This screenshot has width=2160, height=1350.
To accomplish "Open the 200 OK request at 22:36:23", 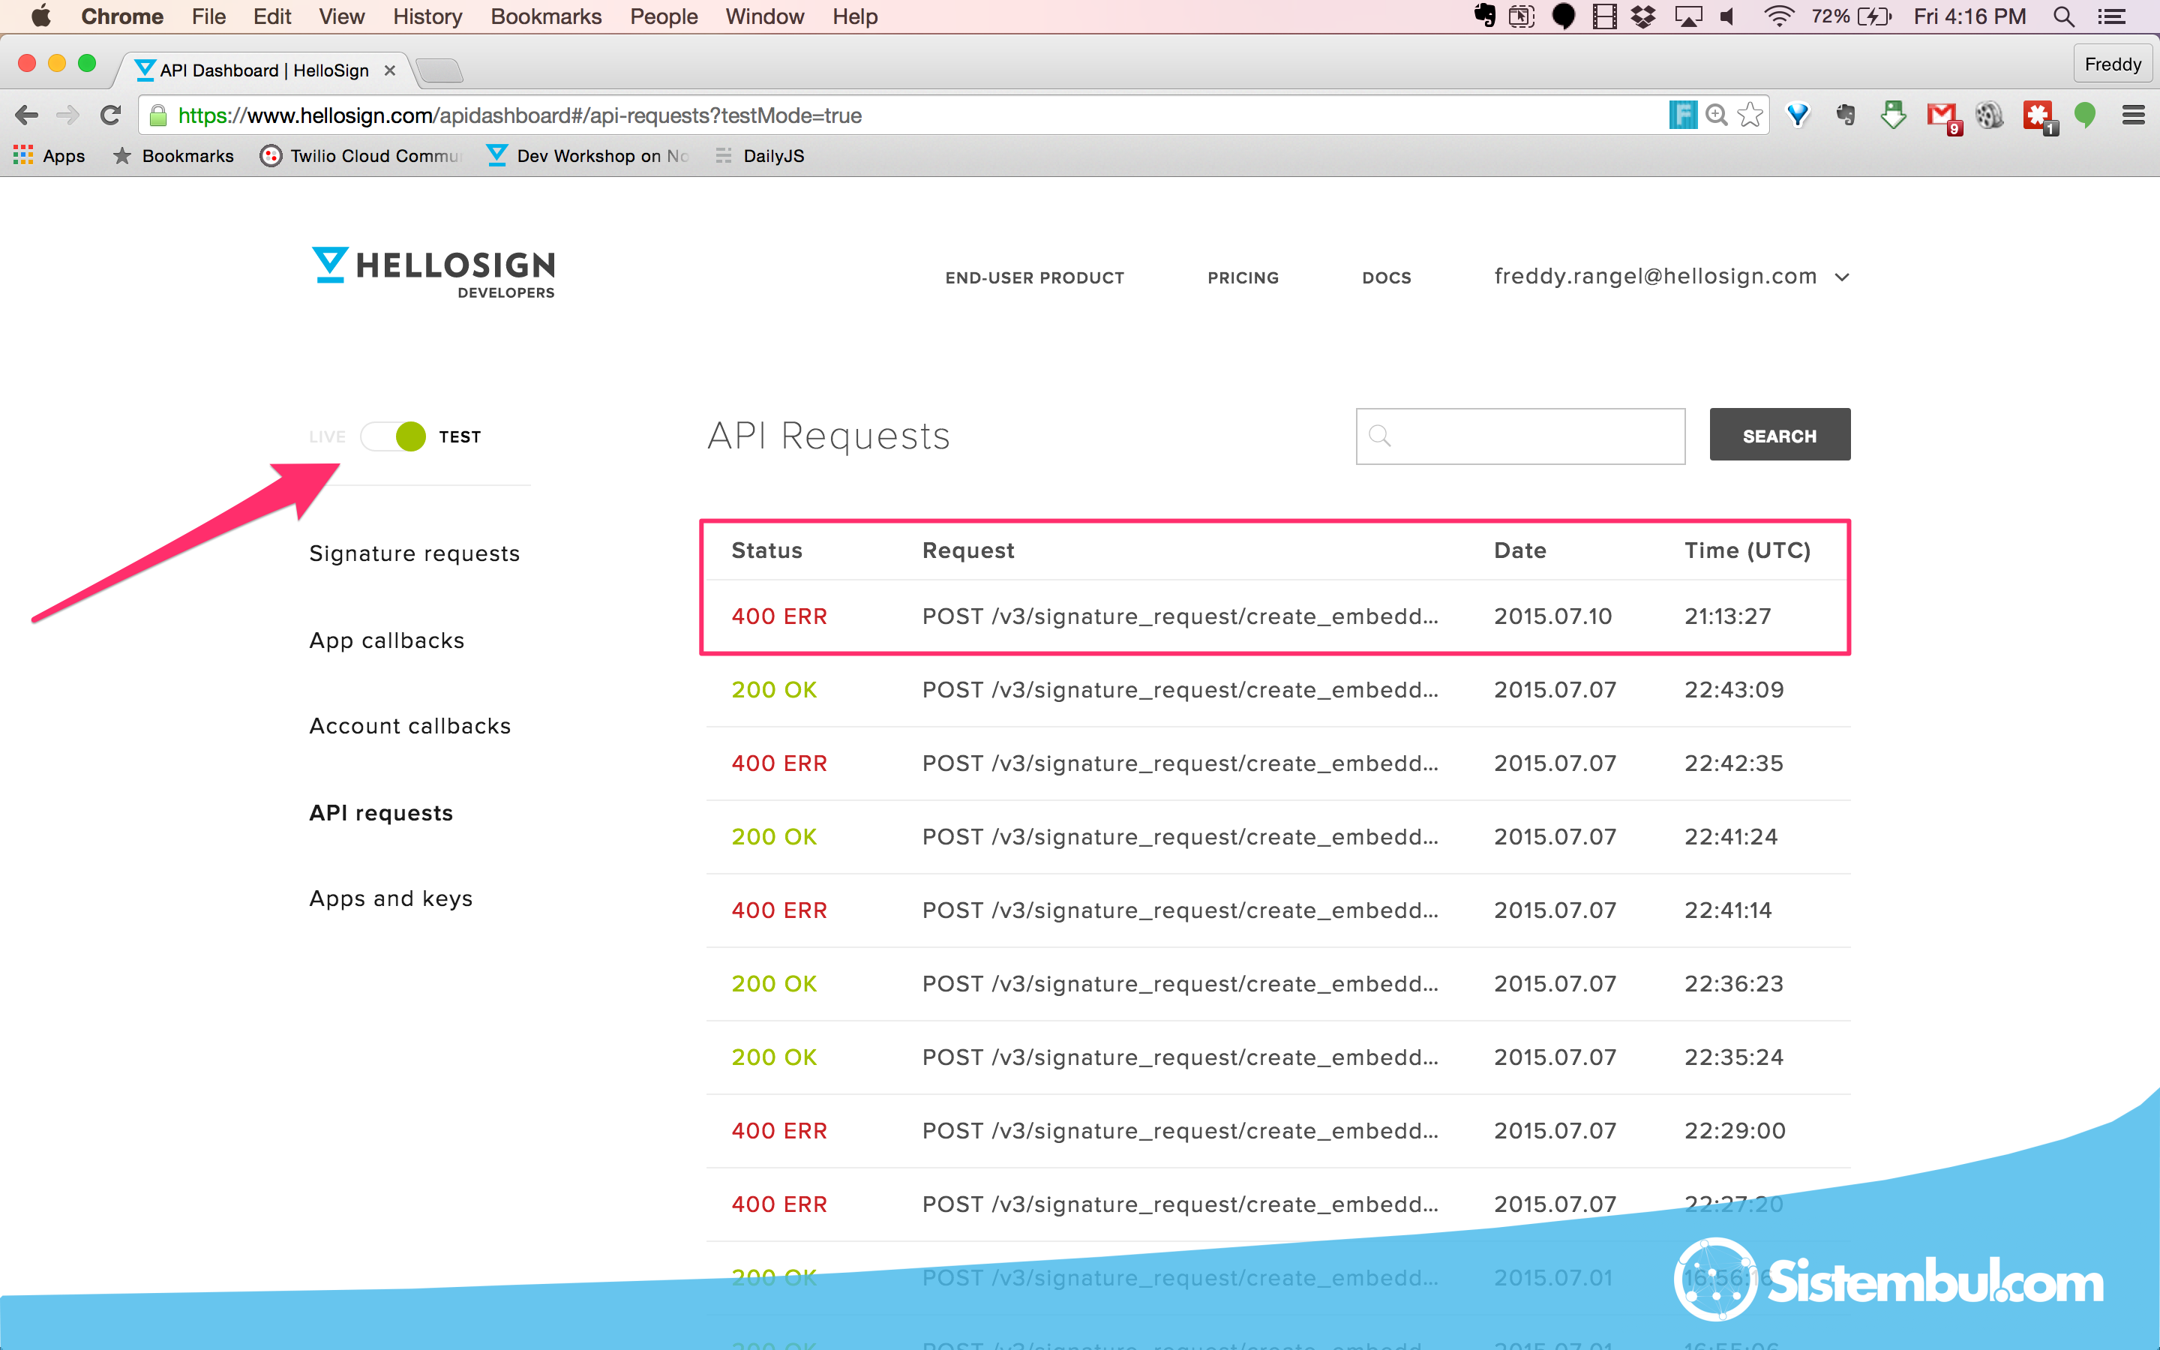I will point(1278,984).
